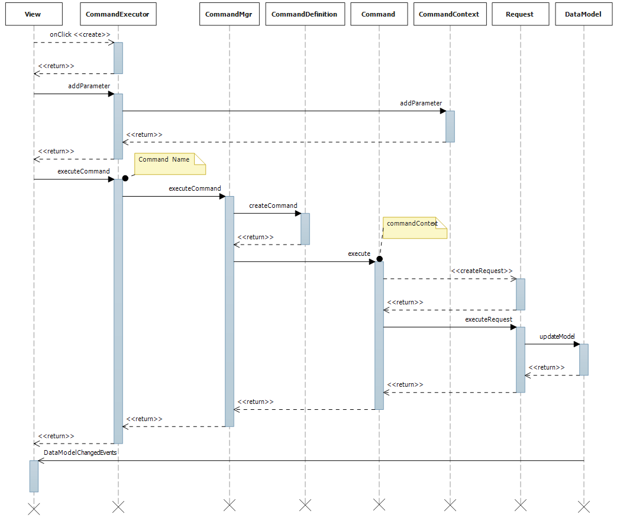Image resolution: width=620 pixels, height=520 pixels.
Task: Select the destruction X under the Request lifeline
Action: click(x=521, y=505)
